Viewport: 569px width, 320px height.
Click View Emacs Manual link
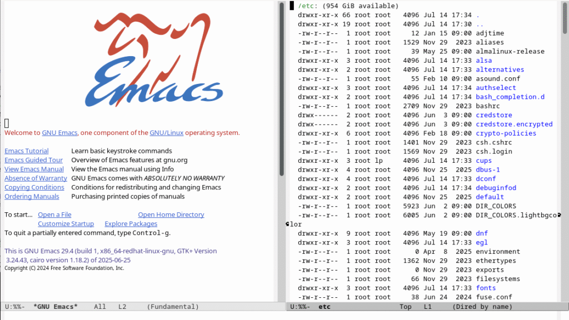tap(34, 169)
